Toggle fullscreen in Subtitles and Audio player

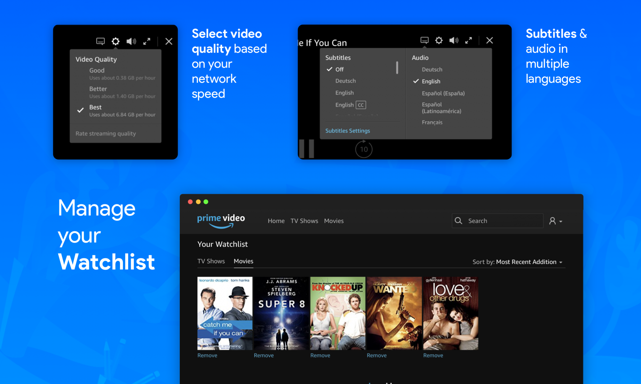[469, 40]
